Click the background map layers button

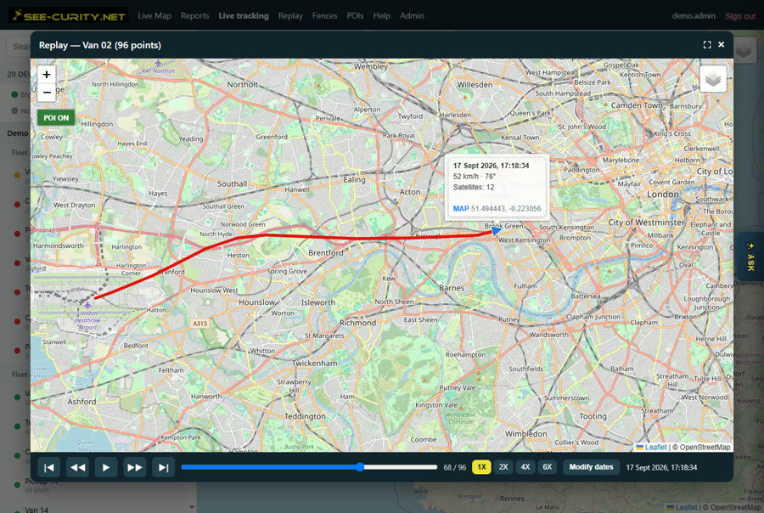coord(744,51)
